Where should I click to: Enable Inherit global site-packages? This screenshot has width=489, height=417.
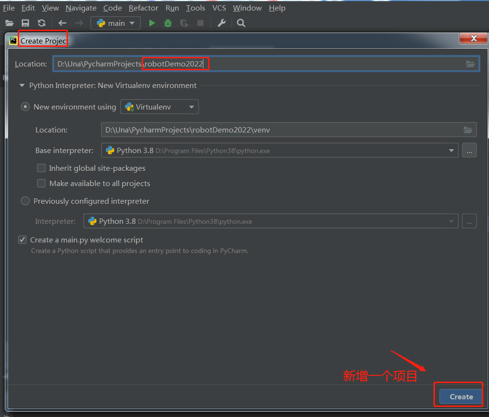41,168
